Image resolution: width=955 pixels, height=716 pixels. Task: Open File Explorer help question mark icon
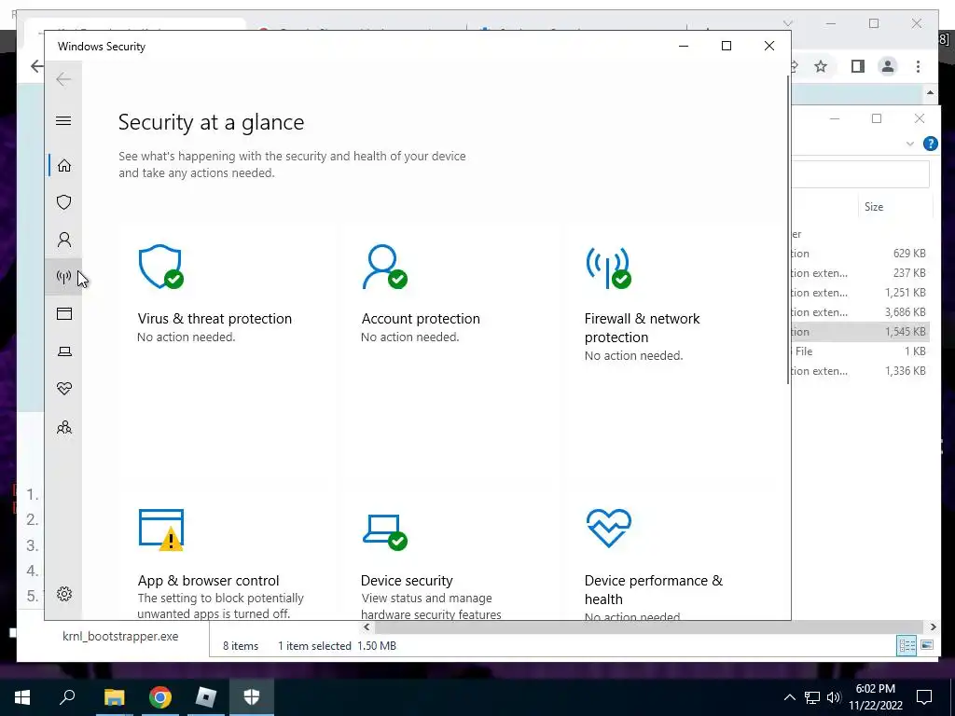point(930,144)
